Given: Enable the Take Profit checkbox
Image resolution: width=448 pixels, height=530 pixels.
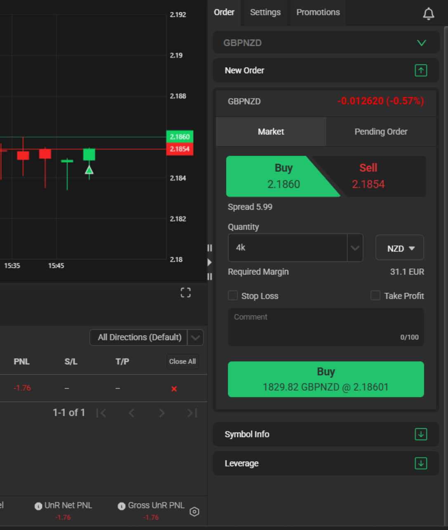Looking at the screenshot, I should pyautogui.click(x=375, y=295).
